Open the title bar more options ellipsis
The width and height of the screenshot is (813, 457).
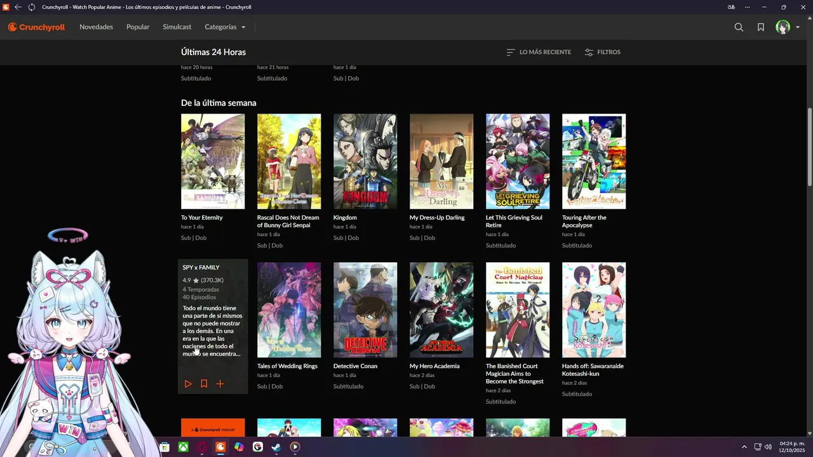pos(749,7)
